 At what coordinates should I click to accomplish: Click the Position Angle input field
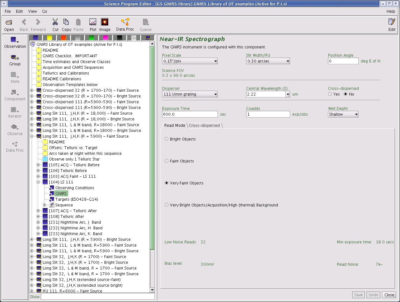(x=343, y=61)
